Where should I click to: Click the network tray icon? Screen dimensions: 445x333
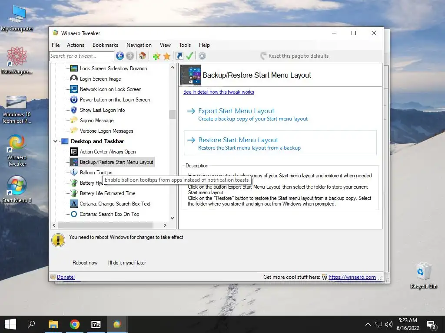pos(379,324)
